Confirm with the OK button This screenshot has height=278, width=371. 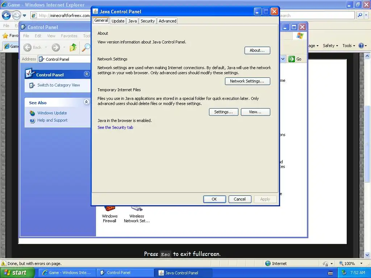[x=214, y=199]
